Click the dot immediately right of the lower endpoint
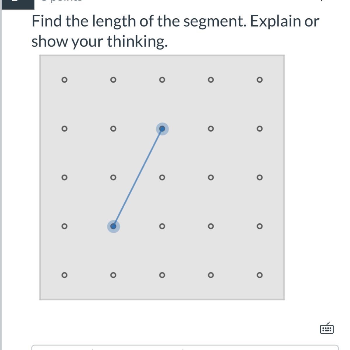 162,226
